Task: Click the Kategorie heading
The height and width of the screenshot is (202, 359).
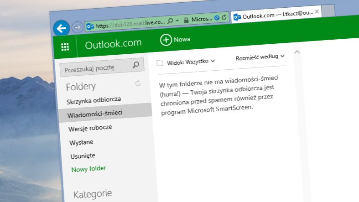Action: click(x=93, y=194)
